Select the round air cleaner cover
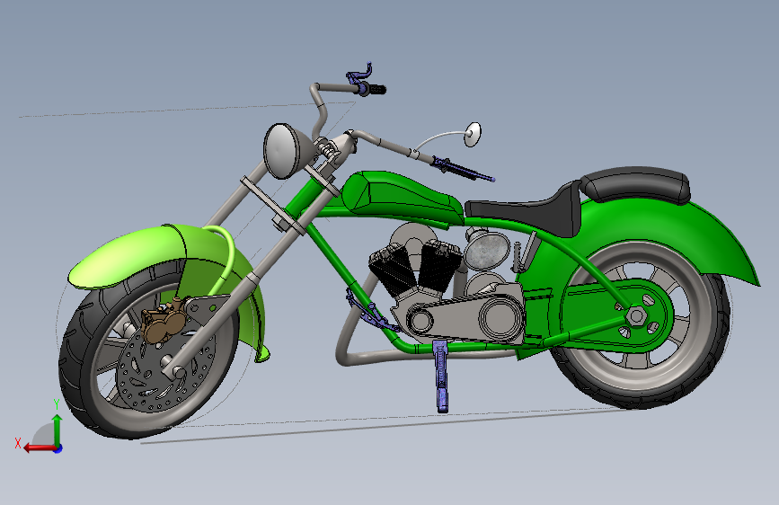This screenshot has height=505, width=779. pyautogui.click(x=487, y=250)
